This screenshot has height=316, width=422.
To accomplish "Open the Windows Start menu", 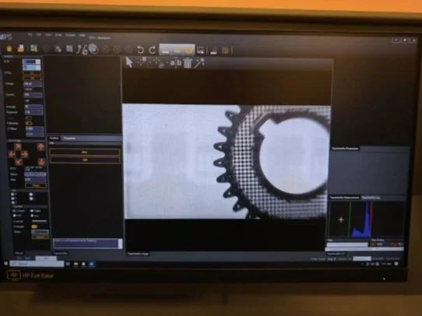I will 5,264.
